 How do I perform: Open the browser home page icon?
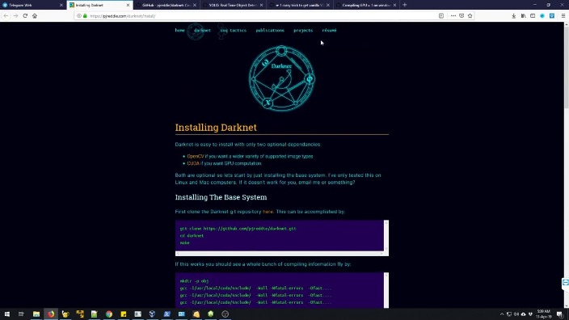35,16
